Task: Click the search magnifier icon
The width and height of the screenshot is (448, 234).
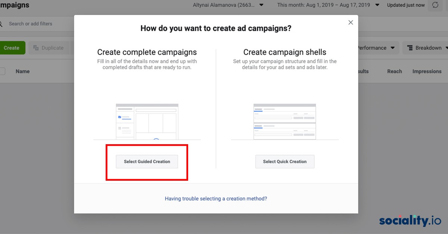Action: pos(2,23)
